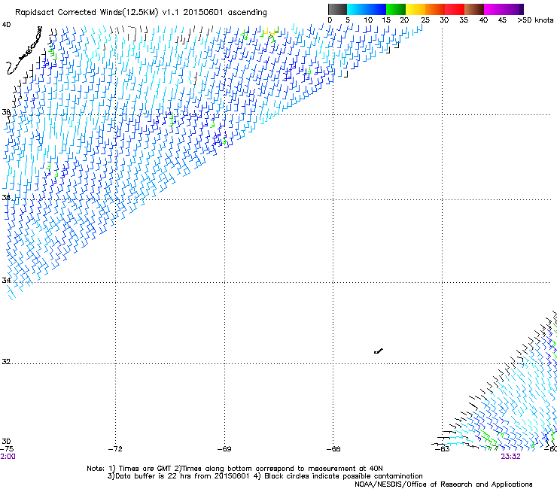Click the longitude label '-75'

click(x=7, y=449)
